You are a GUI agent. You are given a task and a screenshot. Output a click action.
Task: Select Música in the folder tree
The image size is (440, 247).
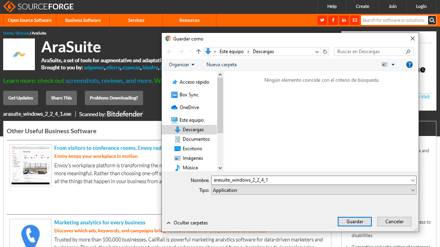tap(186, 168)
